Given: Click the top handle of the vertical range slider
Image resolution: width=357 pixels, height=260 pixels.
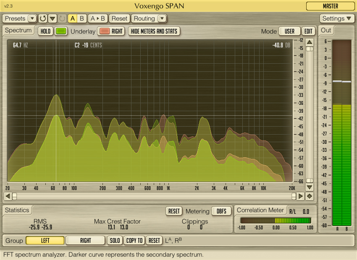Looking at the screenshot, I should 310,49.
